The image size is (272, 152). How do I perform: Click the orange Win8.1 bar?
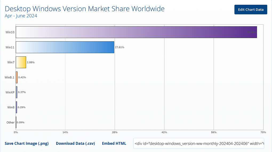click(17, 77)
